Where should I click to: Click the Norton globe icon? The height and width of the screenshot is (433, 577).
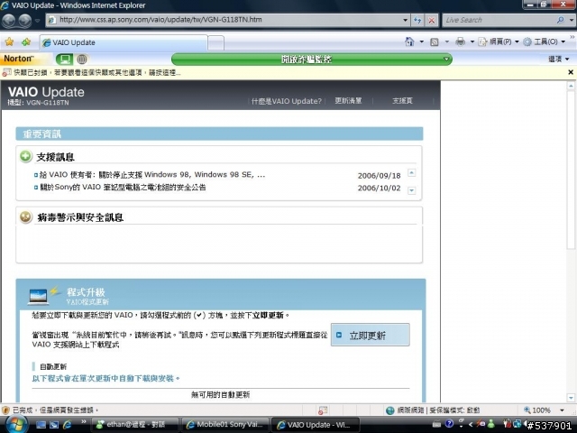pos(82,59)
